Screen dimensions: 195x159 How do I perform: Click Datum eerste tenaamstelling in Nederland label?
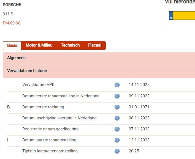point(61,96)
